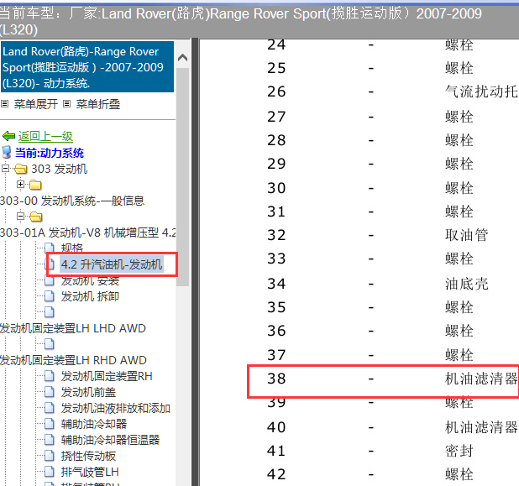Open the 发动机前盖 document

[x=88, y=392]
